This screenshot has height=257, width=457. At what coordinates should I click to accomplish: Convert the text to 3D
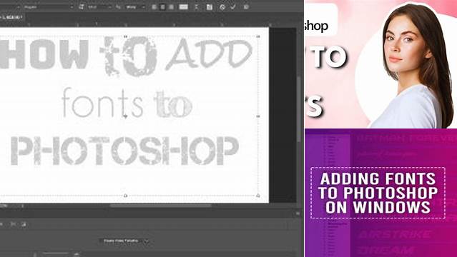tap(246, 7)
